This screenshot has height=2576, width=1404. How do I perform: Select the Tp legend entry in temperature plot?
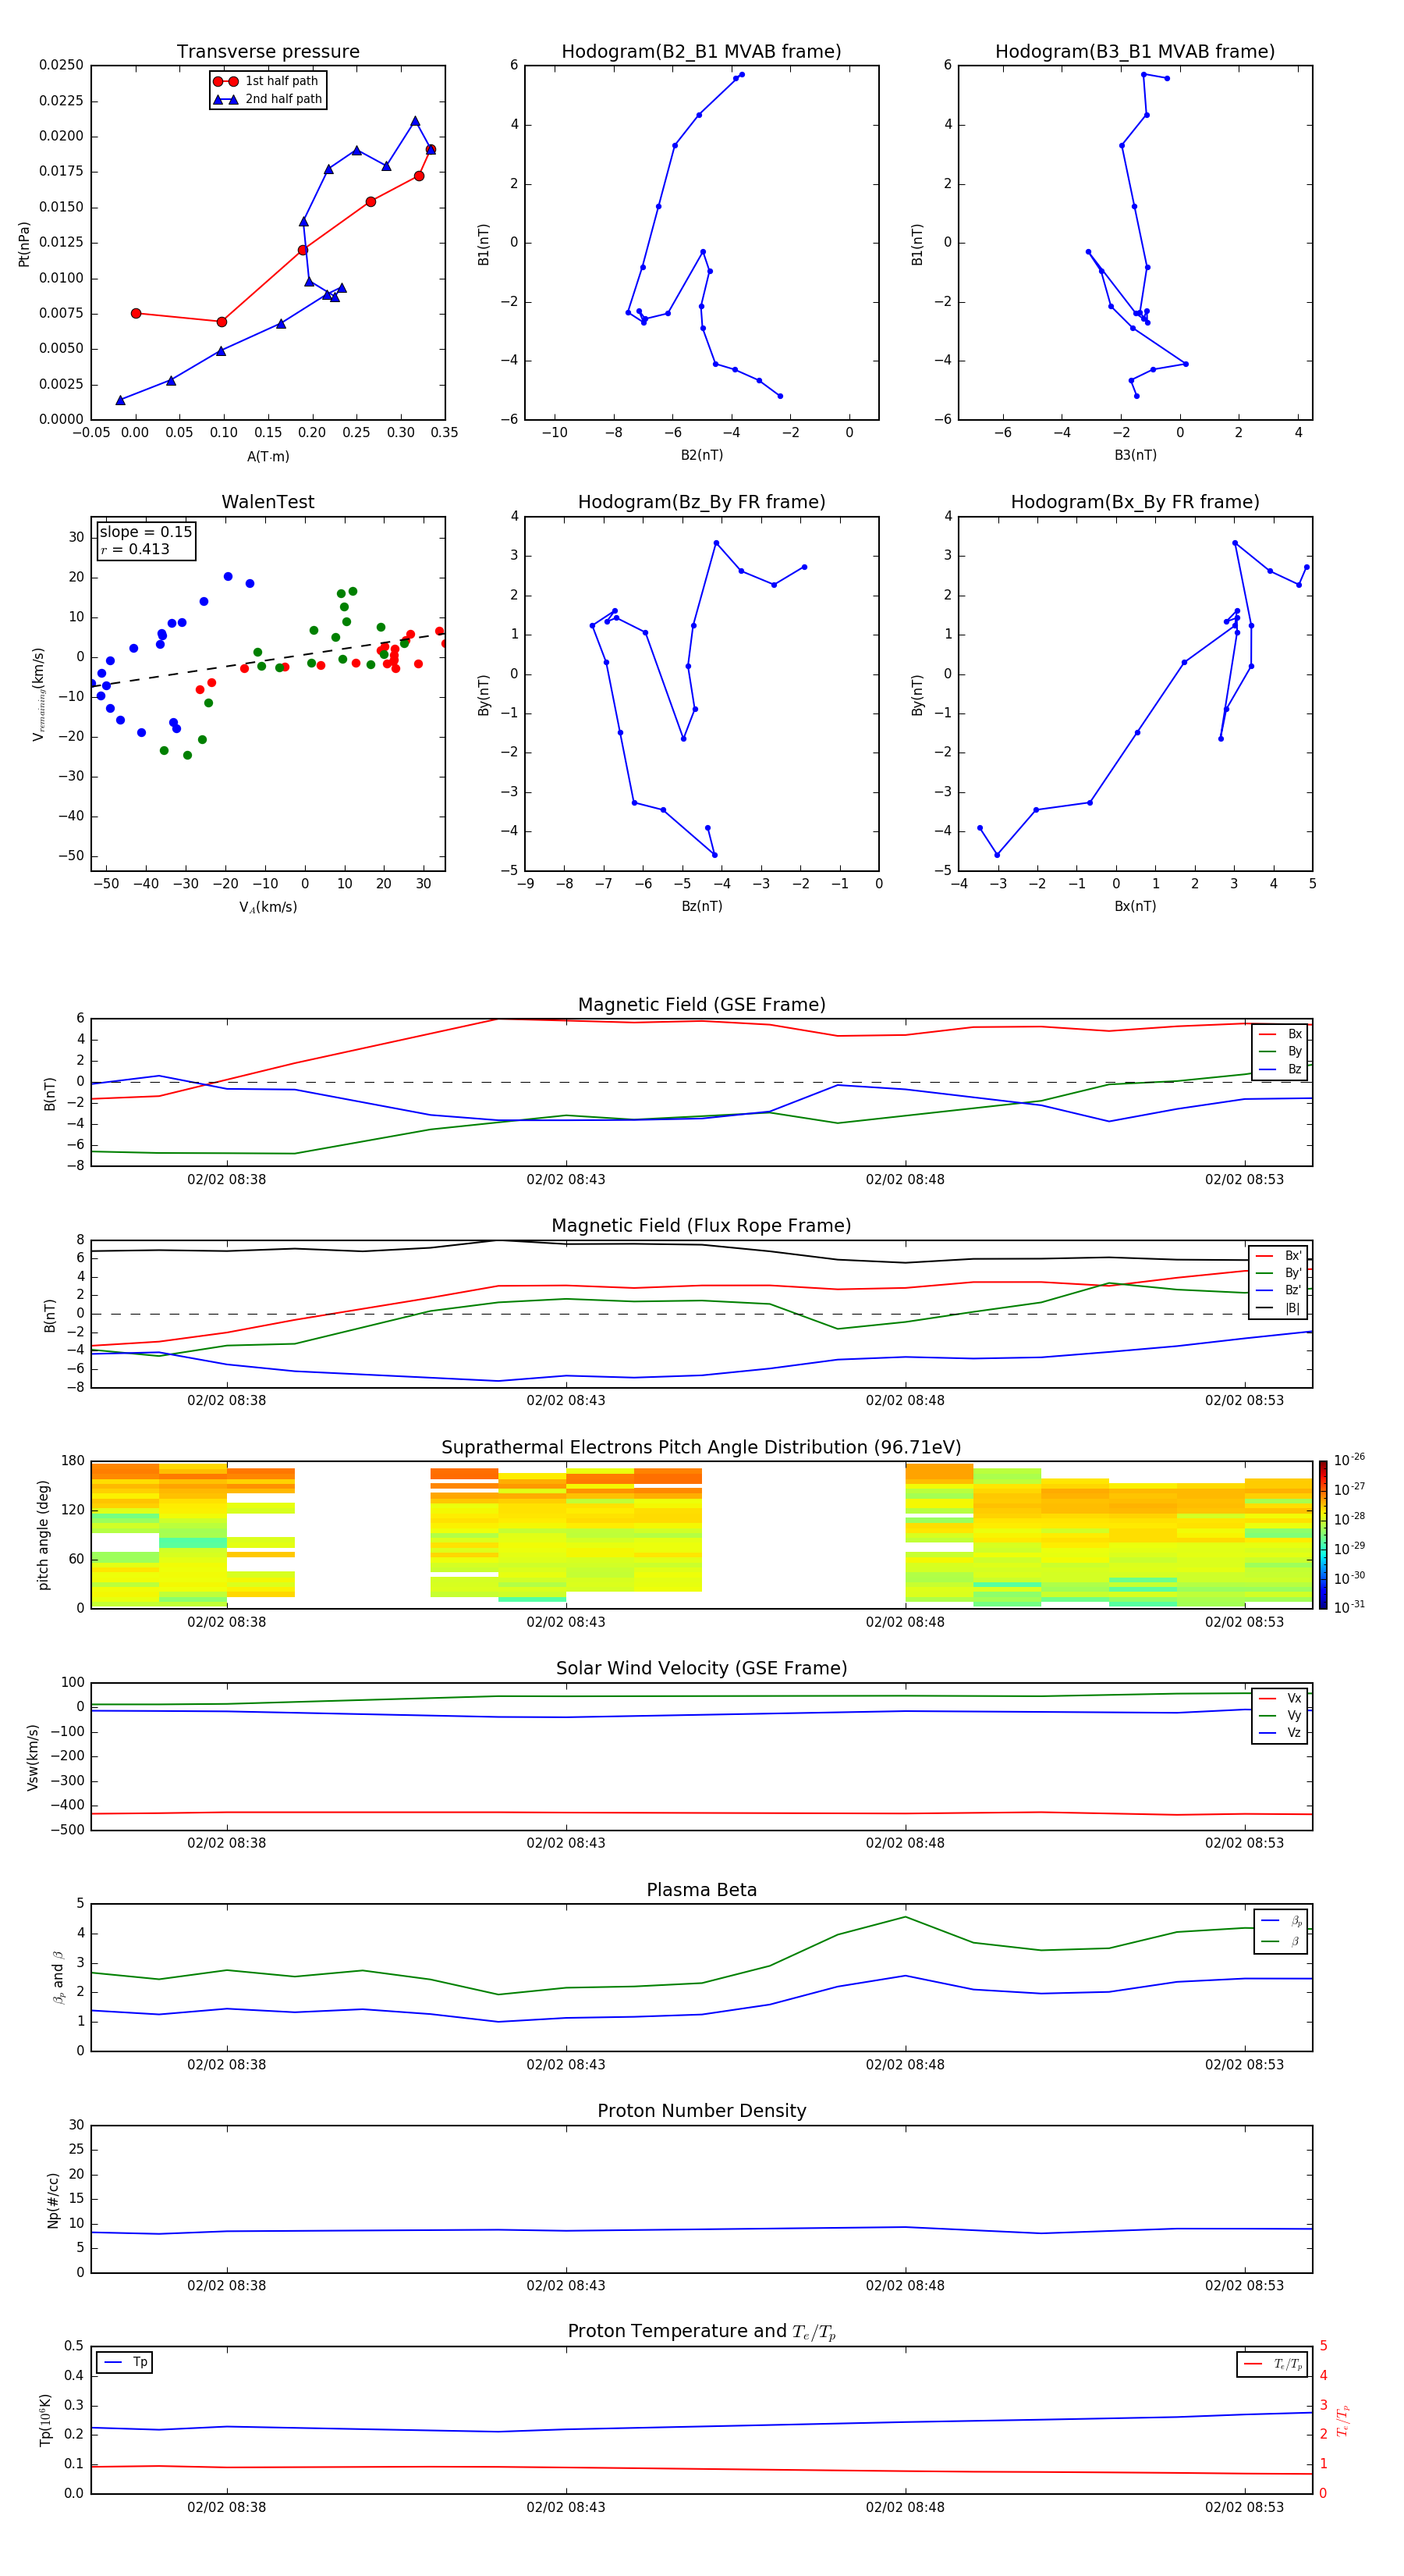click(125, 2362)
